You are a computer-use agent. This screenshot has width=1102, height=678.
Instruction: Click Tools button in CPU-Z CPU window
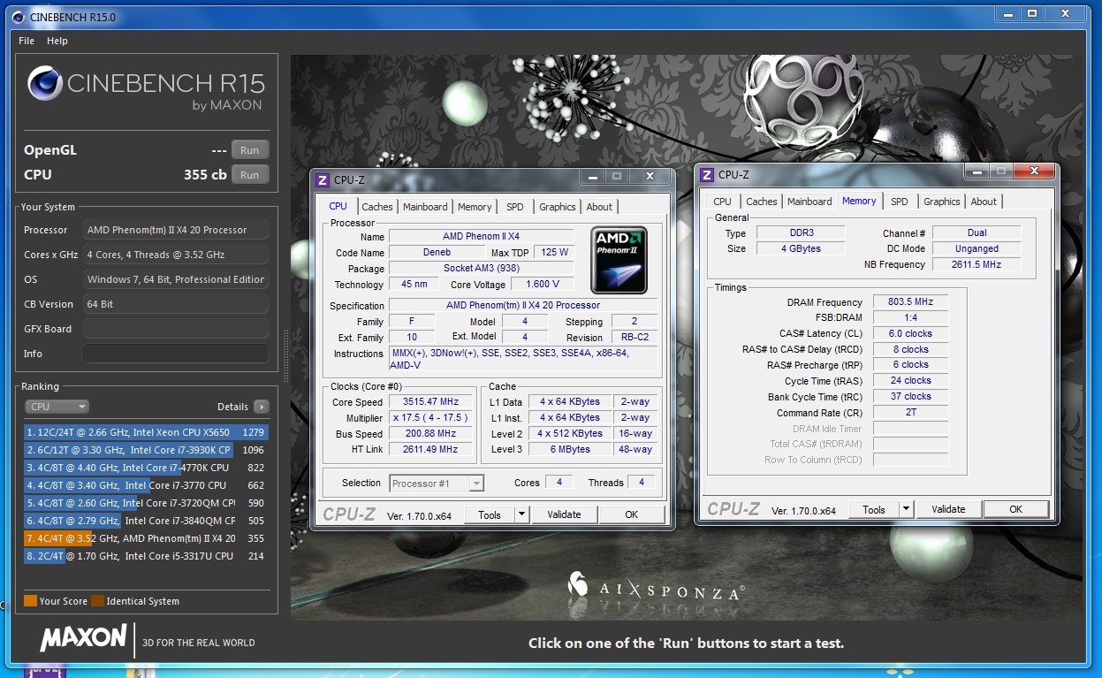(x=490, y=514)
